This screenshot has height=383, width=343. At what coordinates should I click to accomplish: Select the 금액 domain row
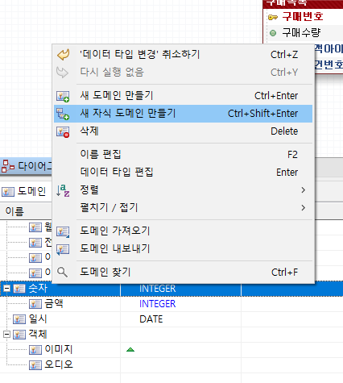point(171,304)
